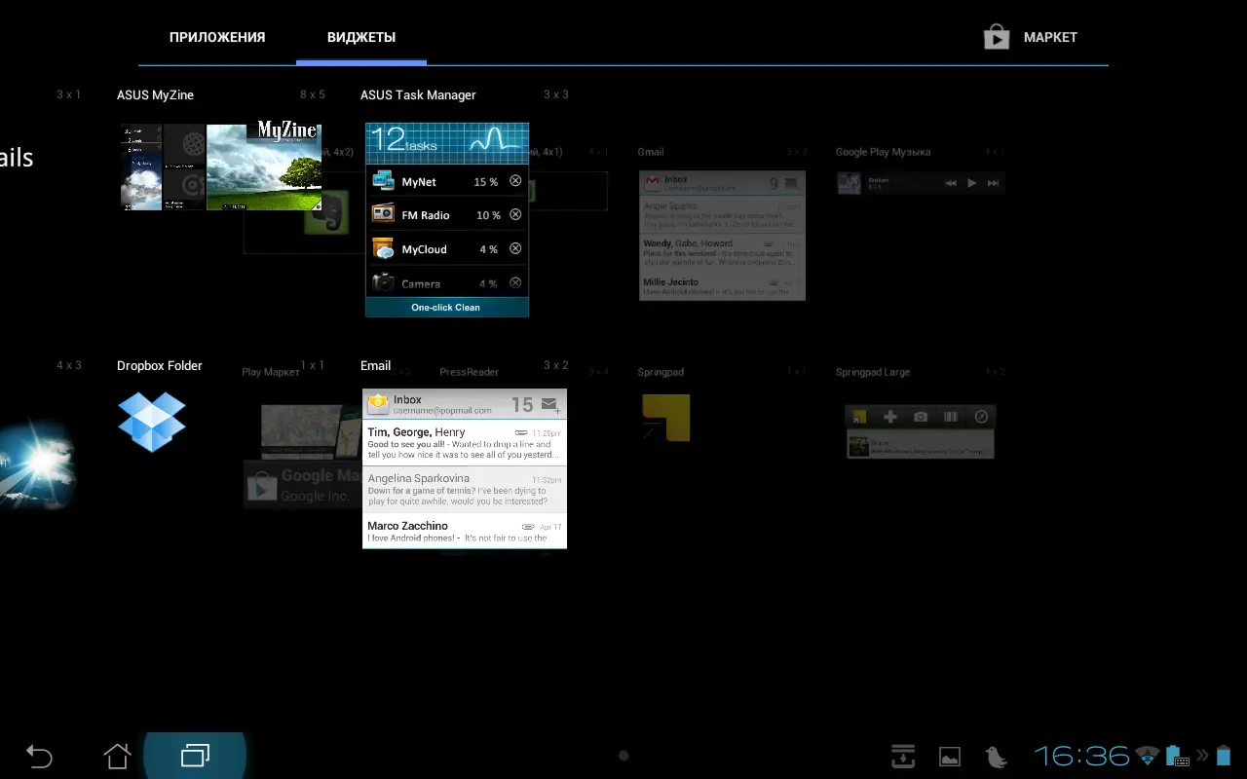This screenshot has height=779, width=1247.
Task: Select the ASUS Task Manager widget preview
Action: pos(447,219)
